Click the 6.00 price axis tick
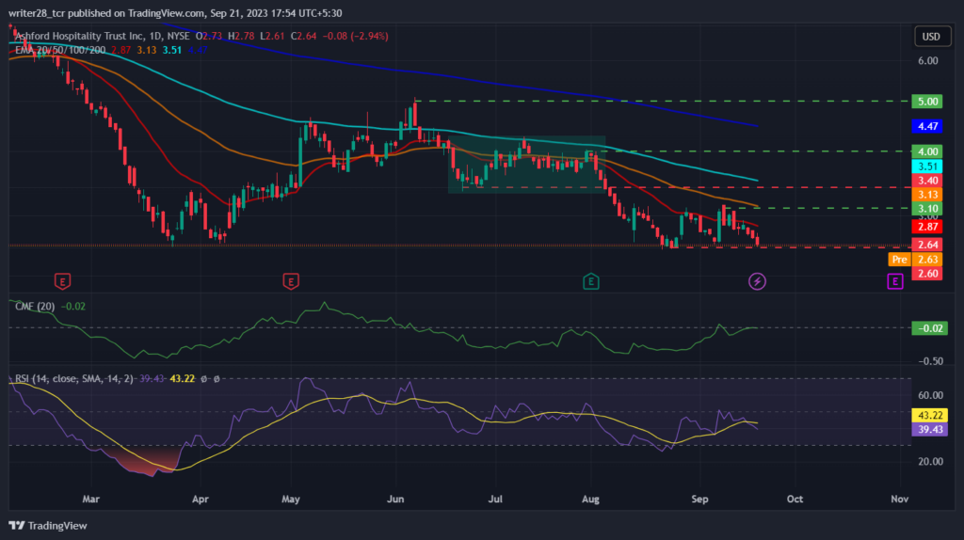 click(x=927, y=61)
